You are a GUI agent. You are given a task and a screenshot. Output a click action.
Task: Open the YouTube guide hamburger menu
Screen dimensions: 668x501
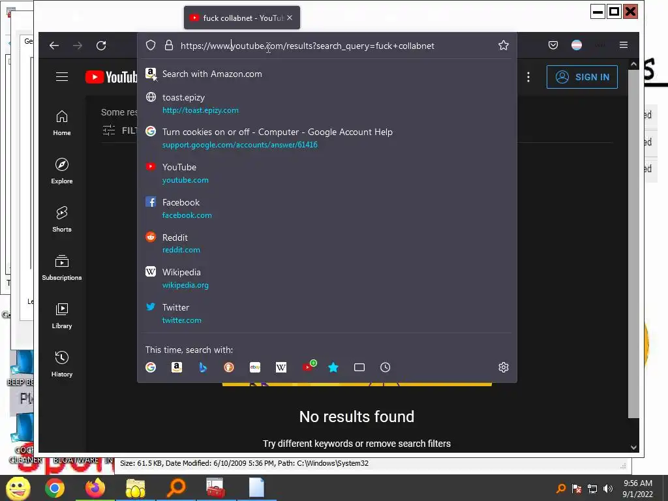(62, 77)
